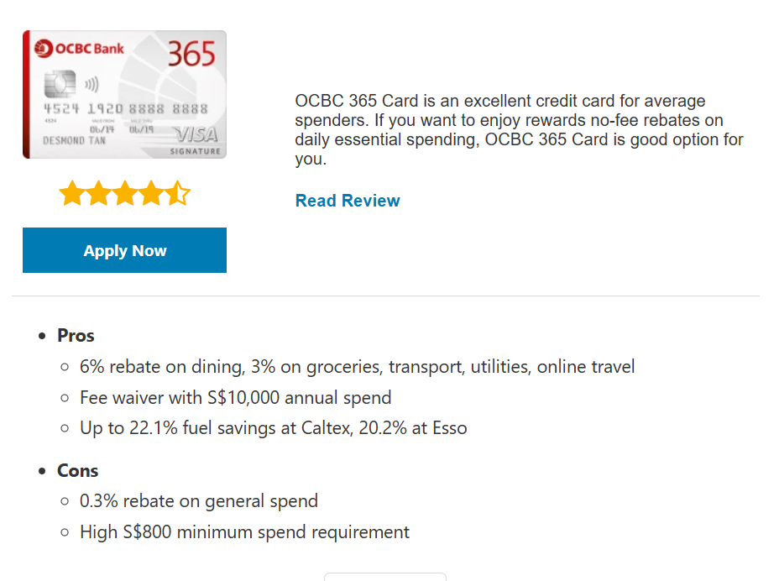Click the red 365 number on the card
Screen dimensions: 779x581
[191, 55]
